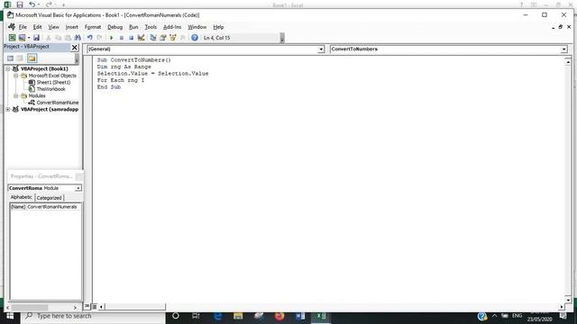
Task: Open the dropdown beside Insert UserForm icon
Action: (x=29, y=38)
